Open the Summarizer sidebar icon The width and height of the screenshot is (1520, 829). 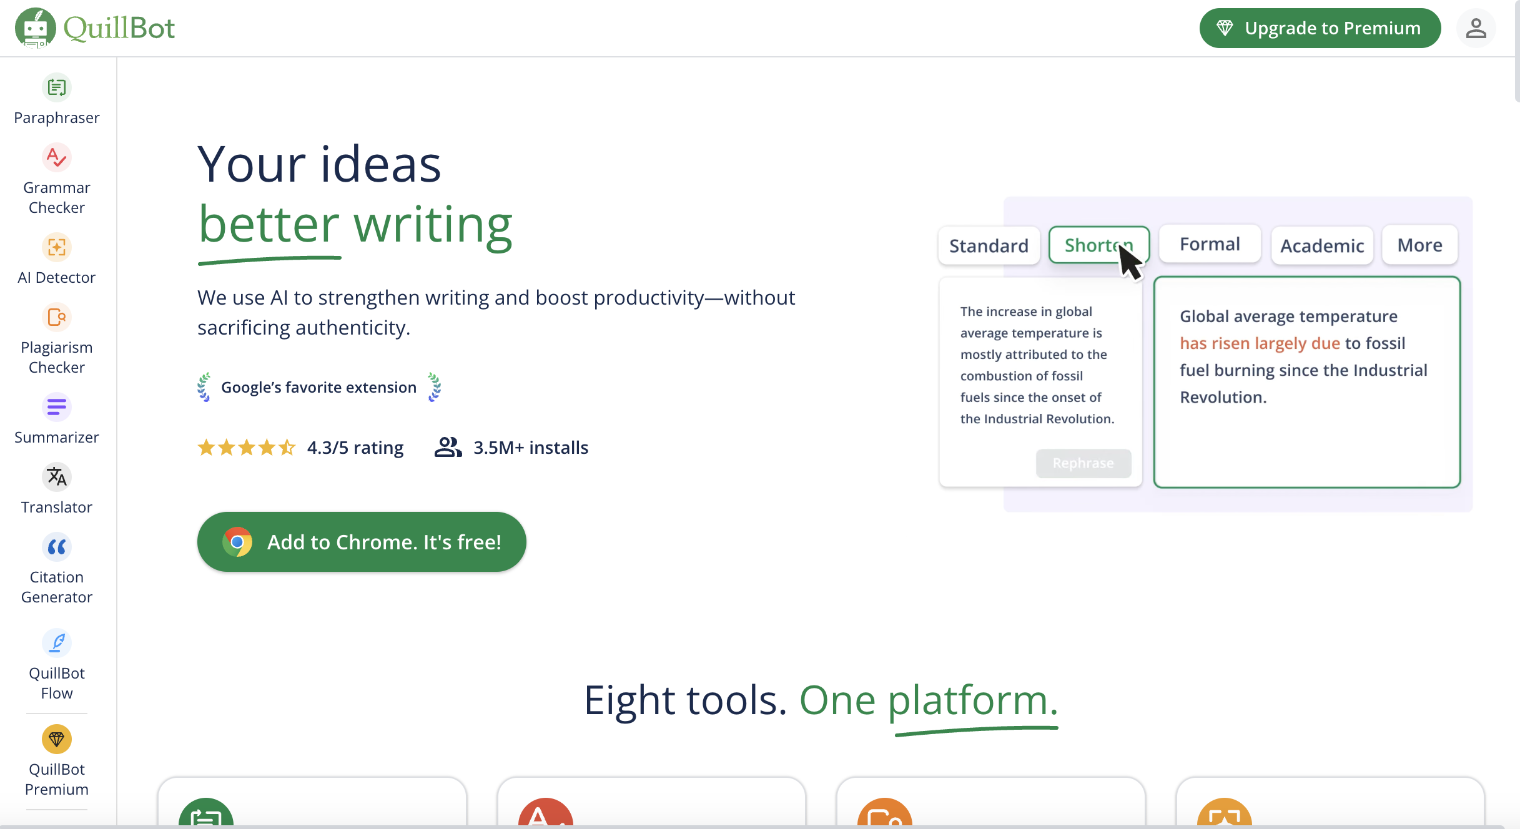coord(57,407)
